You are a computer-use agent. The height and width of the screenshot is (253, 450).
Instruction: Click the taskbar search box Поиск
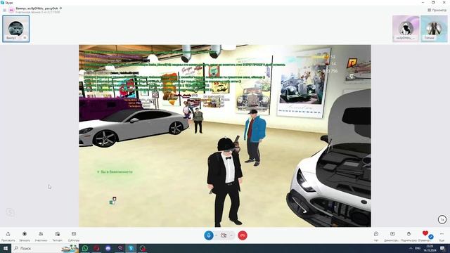pyautogui.click(x=45, y=248)
